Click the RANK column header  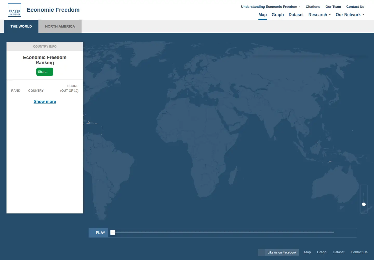coord(16,90)
